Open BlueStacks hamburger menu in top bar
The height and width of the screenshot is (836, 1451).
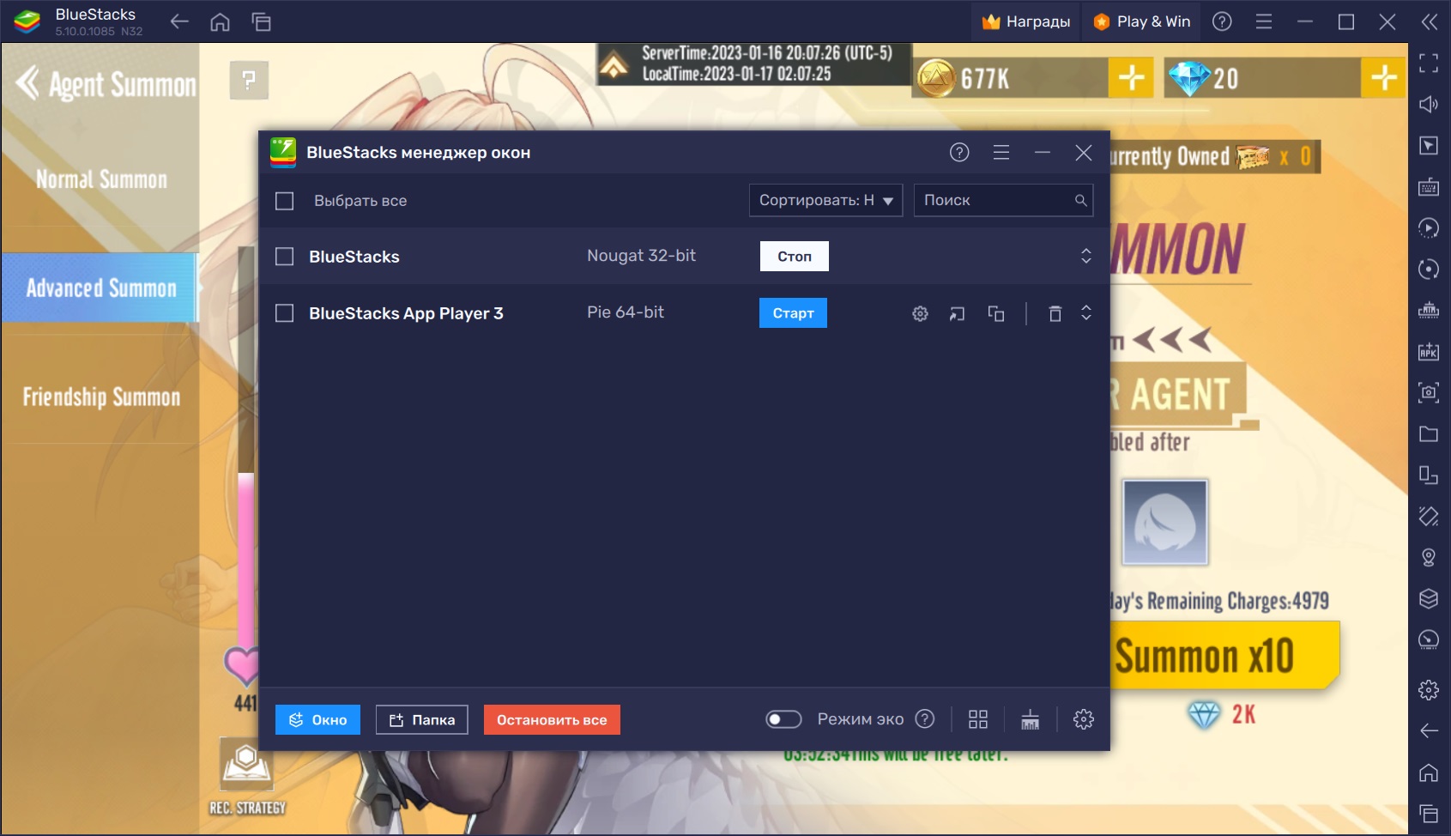1264,21
